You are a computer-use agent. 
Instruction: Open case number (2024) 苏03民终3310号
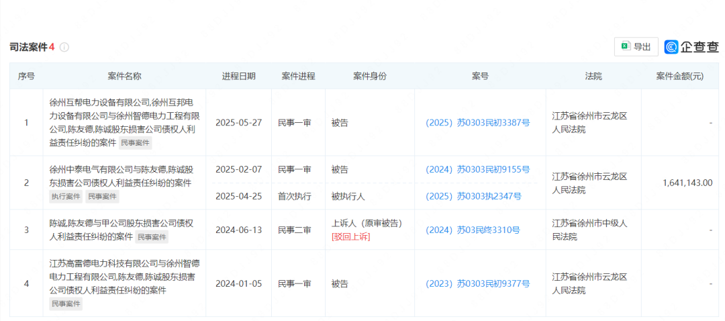click(x=473, y=230)
